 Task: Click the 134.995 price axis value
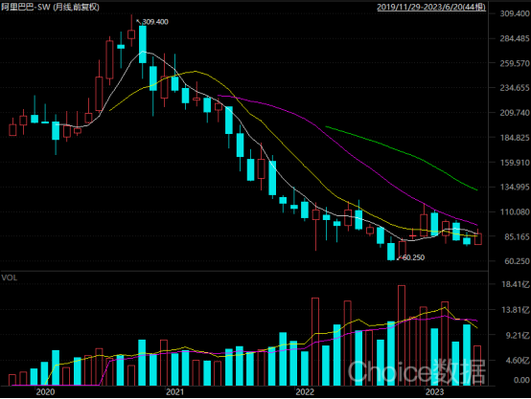(x=515, y=187)
